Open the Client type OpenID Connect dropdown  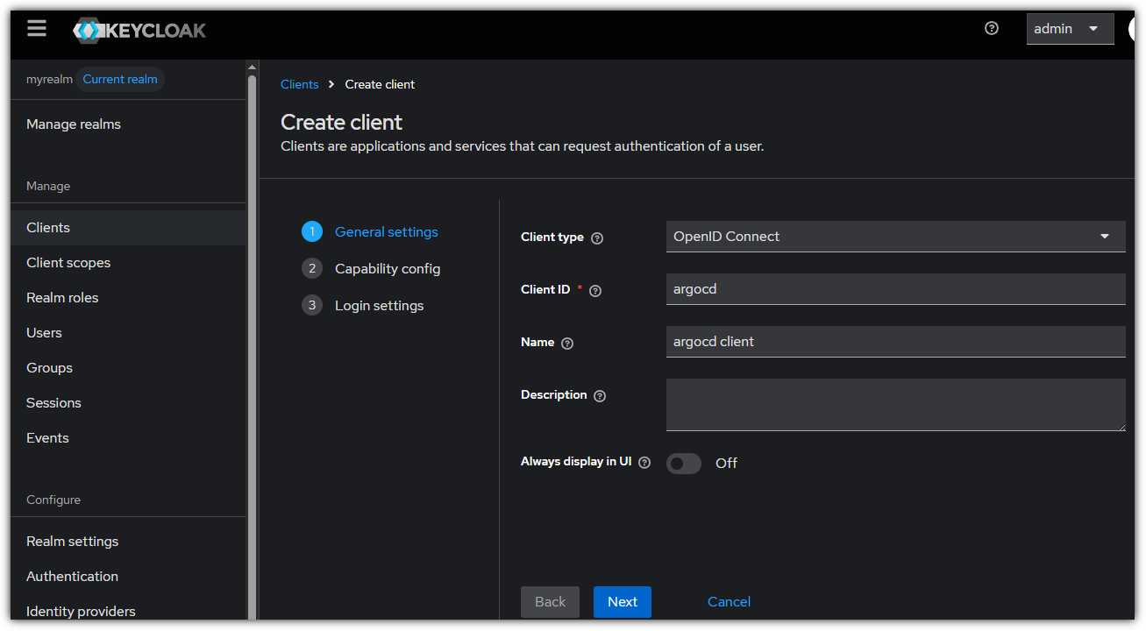895,237
